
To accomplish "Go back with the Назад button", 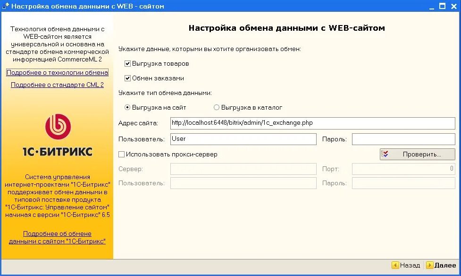I will click(x=406, y=266).
